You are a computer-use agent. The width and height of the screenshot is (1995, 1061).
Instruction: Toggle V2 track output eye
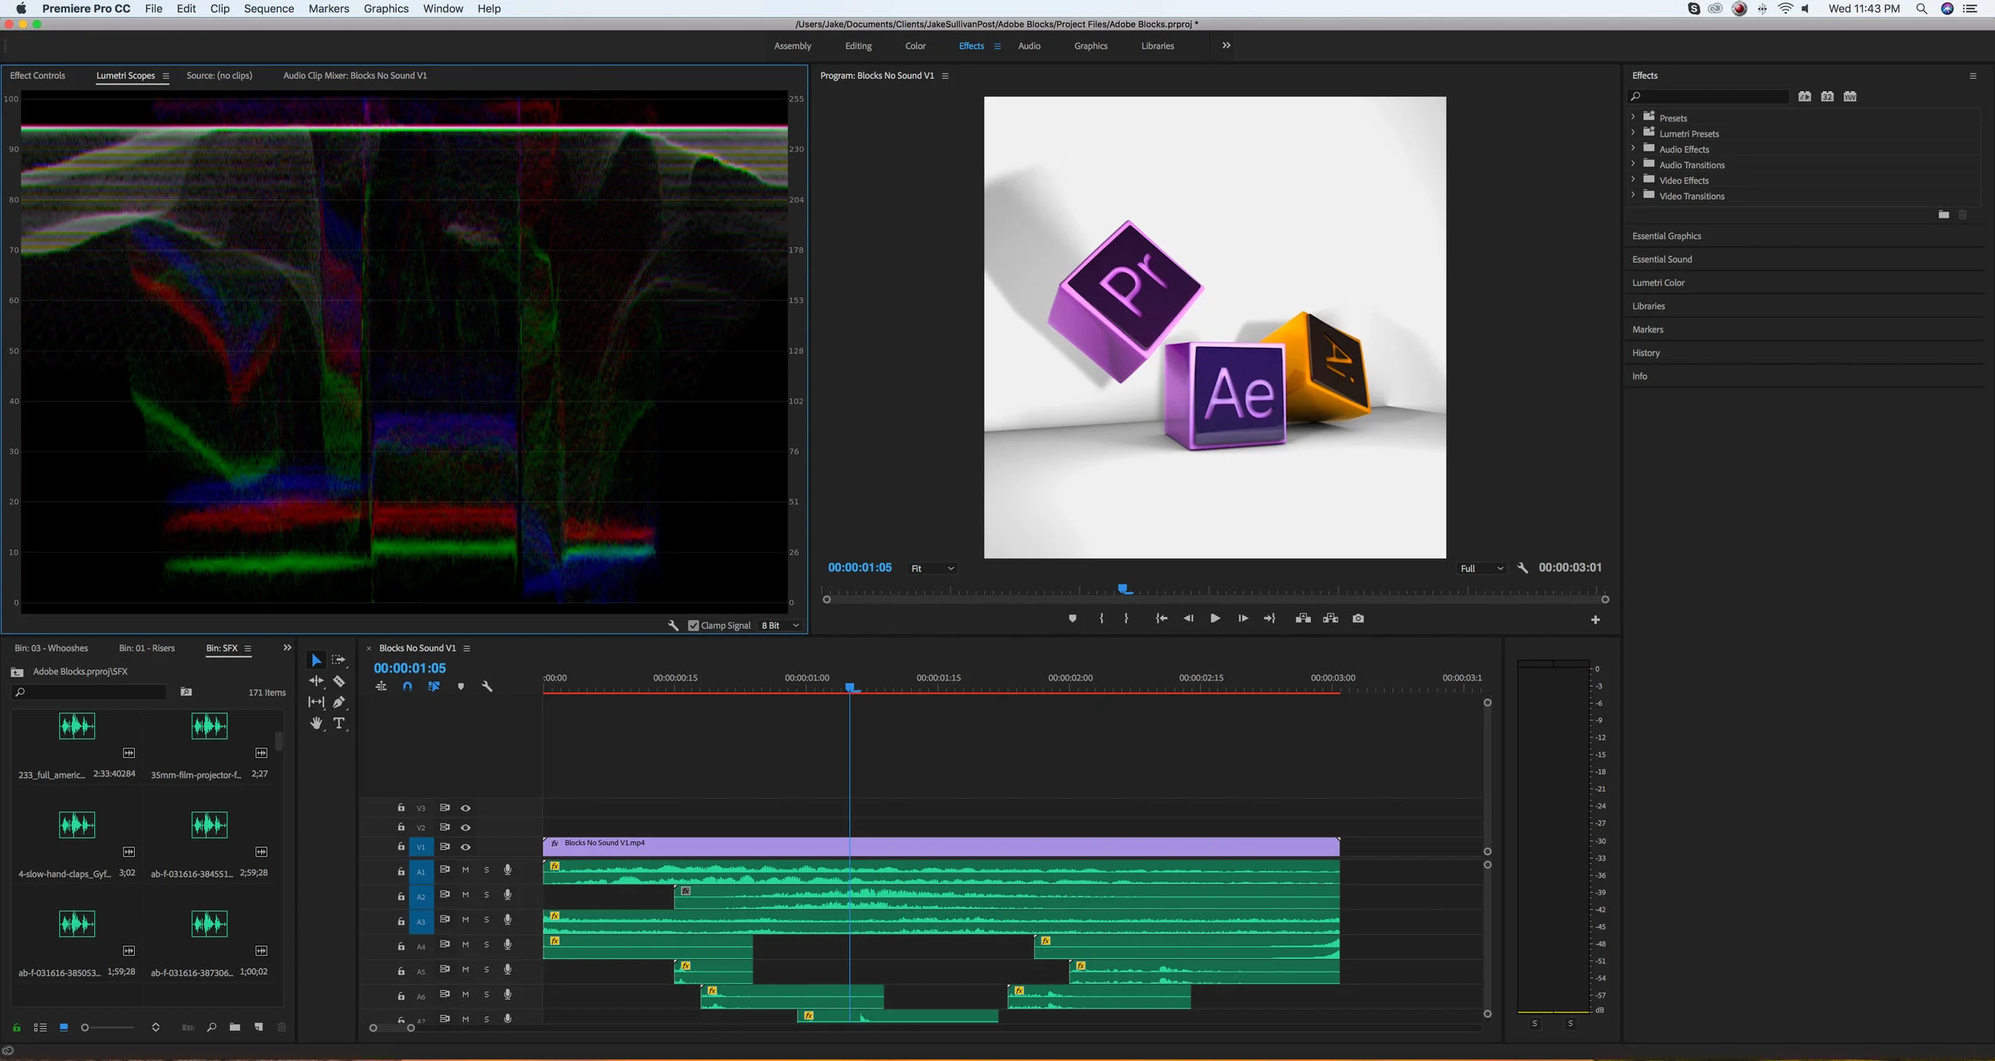pyautogui.click(x=465, y=828)
